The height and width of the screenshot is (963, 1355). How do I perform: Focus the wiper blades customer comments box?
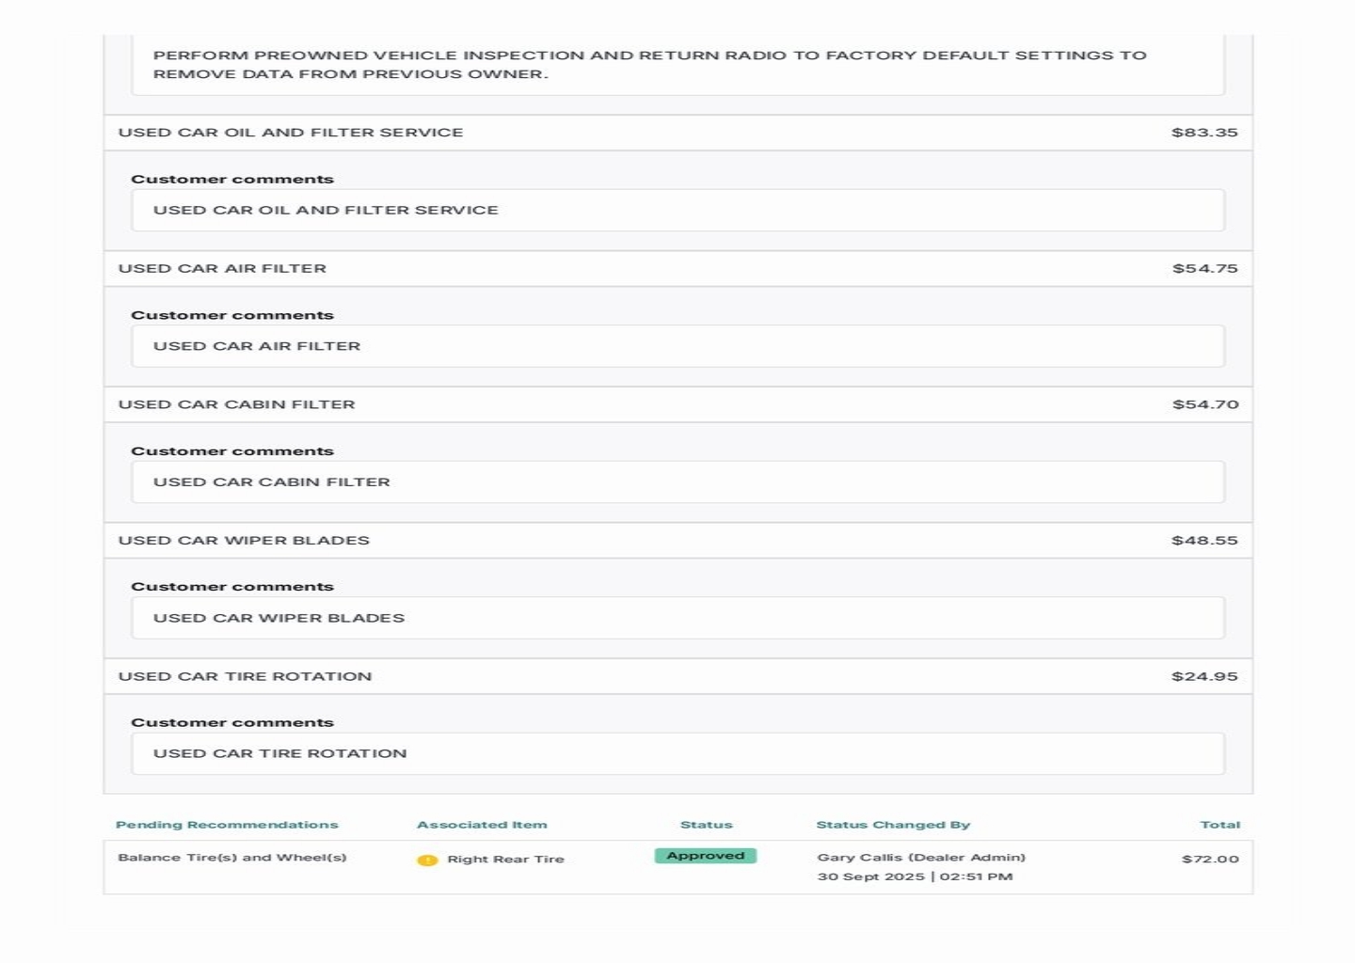[677, 618]
